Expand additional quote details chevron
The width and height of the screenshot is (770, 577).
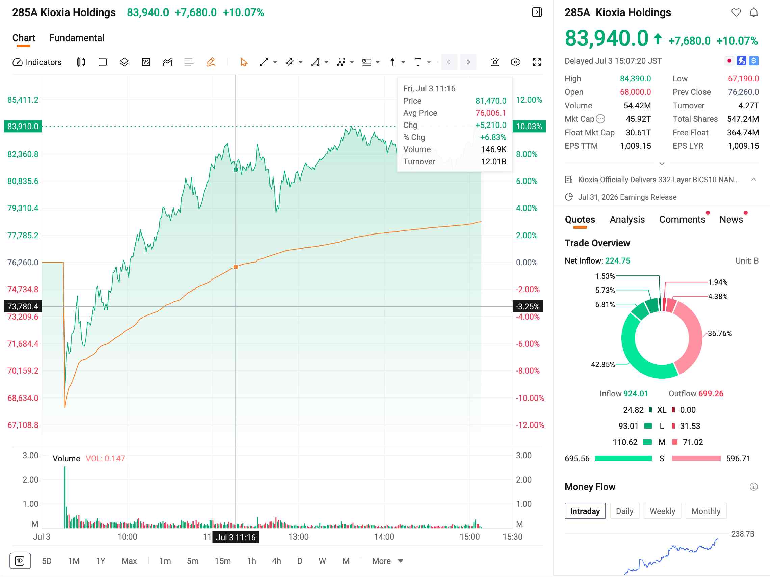pos(662,163)
